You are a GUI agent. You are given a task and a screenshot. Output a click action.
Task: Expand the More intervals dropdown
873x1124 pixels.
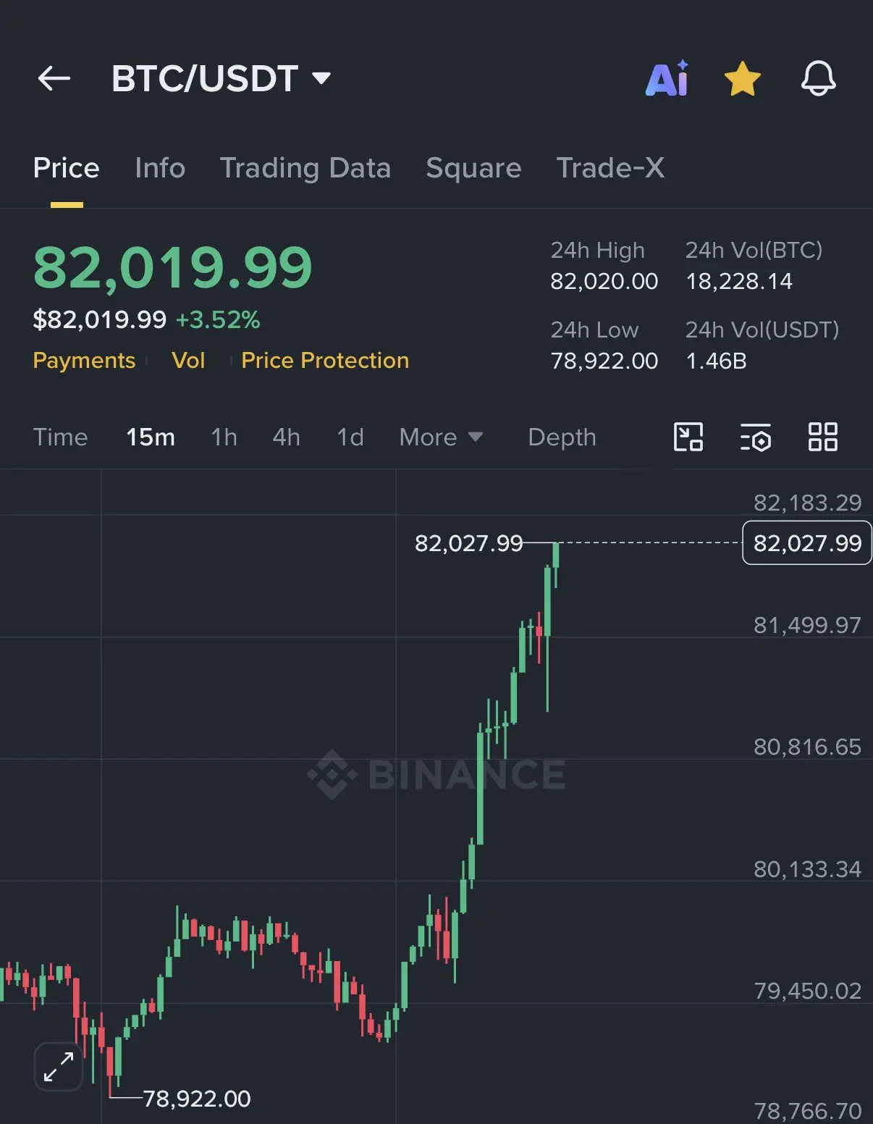coord(441,437)
